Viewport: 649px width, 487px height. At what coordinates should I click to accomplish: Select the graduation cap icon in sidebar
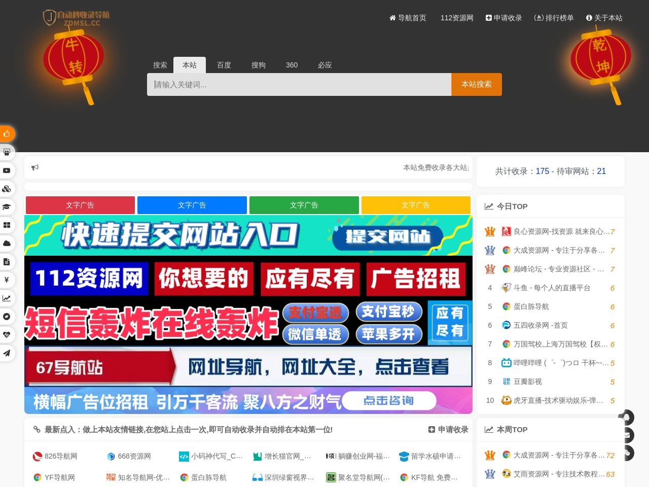[x=7, y=206]
